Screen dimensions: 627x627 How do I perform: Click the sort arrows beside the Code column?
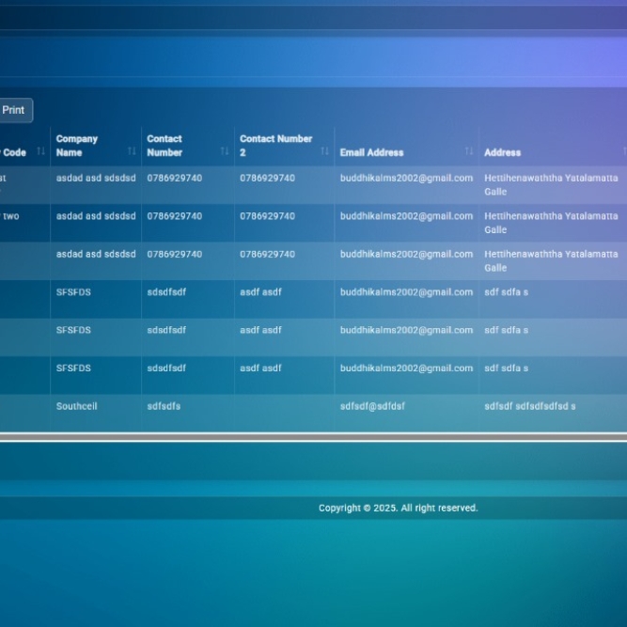pyautogui.click(x=40, y=151)
